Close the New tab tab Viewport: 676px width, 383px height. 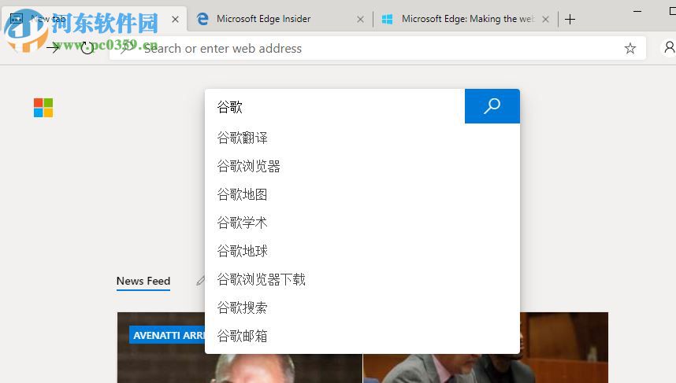click(x=175, y=20)
